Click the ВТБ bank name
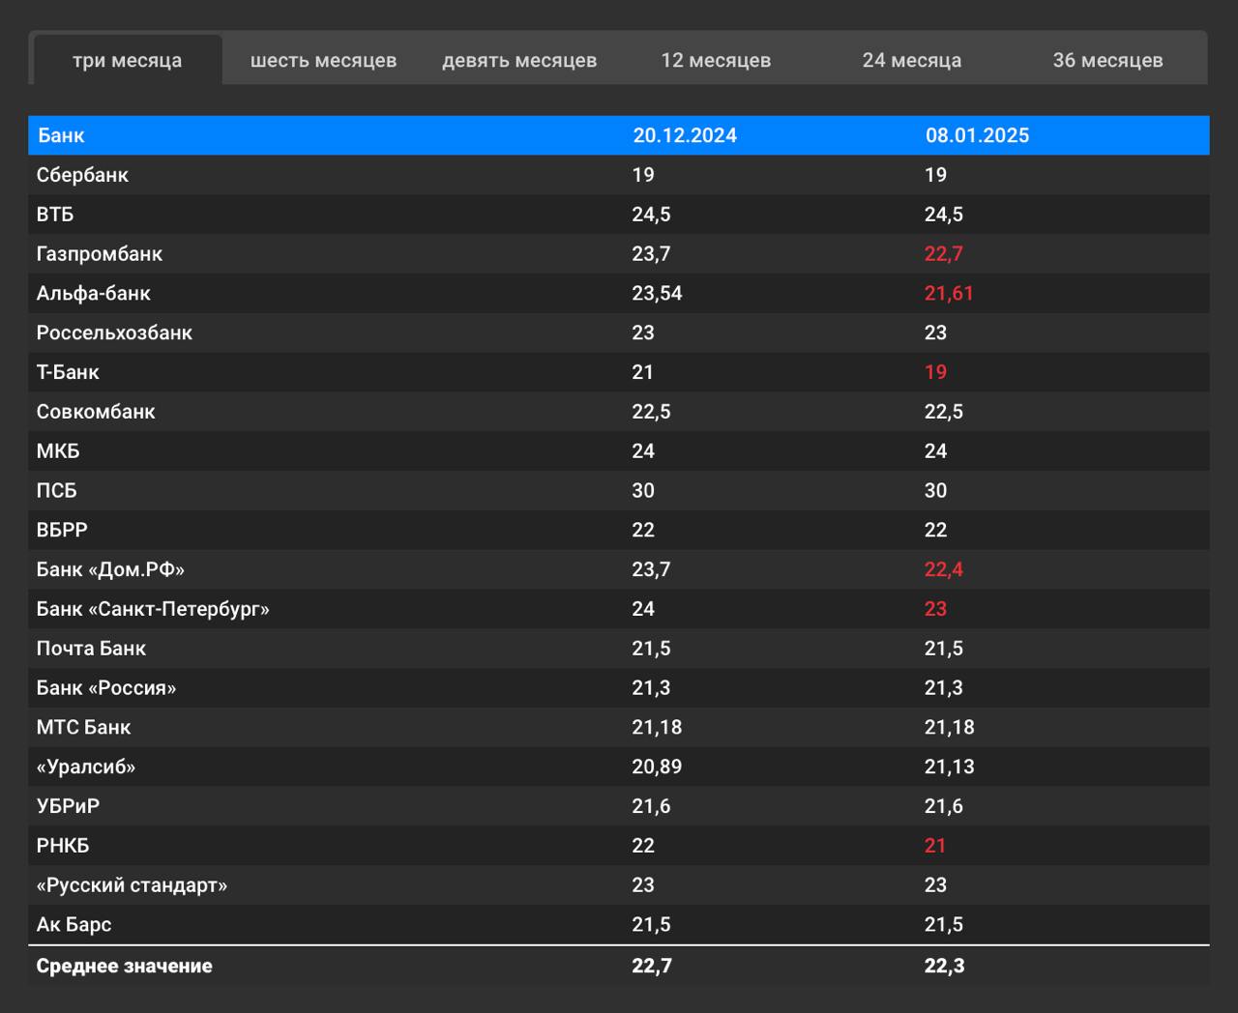Screen dimensions: 1238x1013 pos(55,215)
